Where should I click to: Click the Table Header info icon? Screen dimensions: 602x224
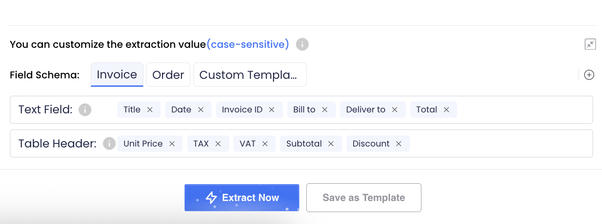click(109, 143)
